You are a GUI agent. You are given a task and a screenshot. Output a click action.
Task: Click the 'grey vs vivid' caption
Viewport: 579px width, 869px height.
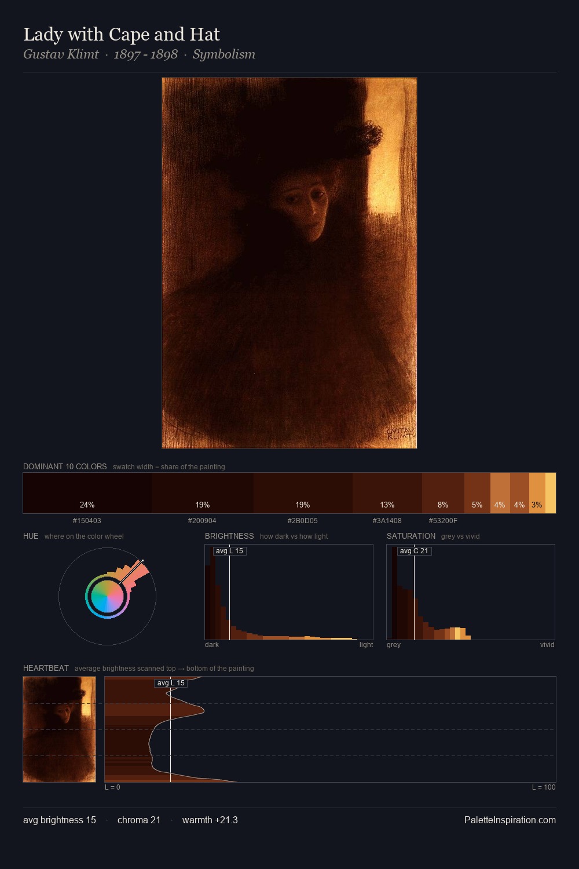[460, 536]
